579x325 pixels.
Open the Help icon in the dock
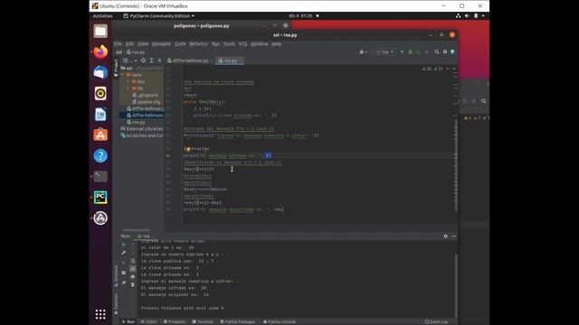point(100,156)
